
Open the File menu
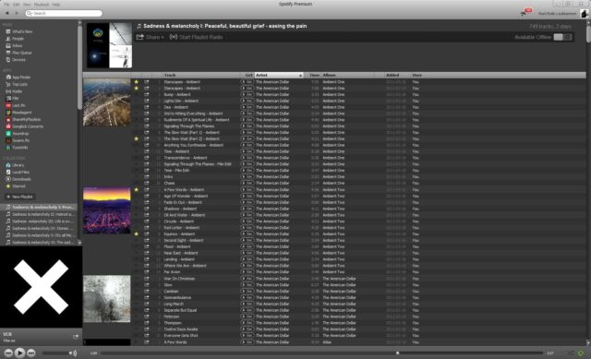point(6,5)
